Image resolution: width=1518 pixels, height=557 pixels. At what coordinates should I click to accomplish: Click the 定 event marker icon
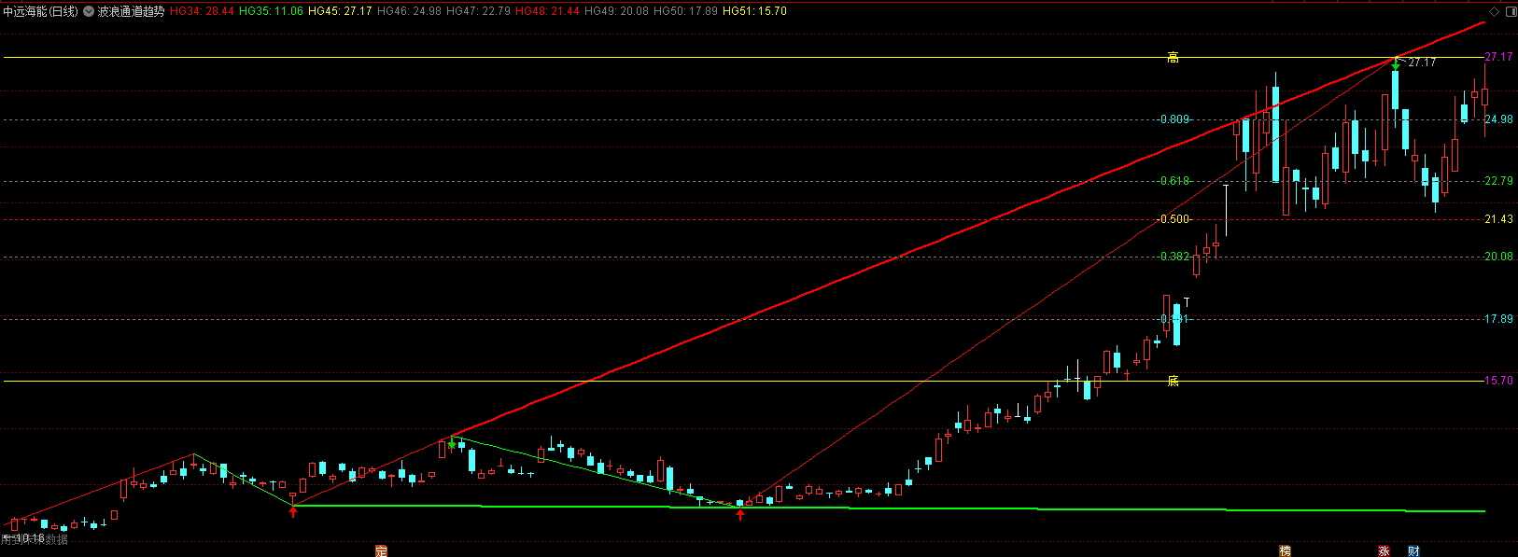coord(381,550)
